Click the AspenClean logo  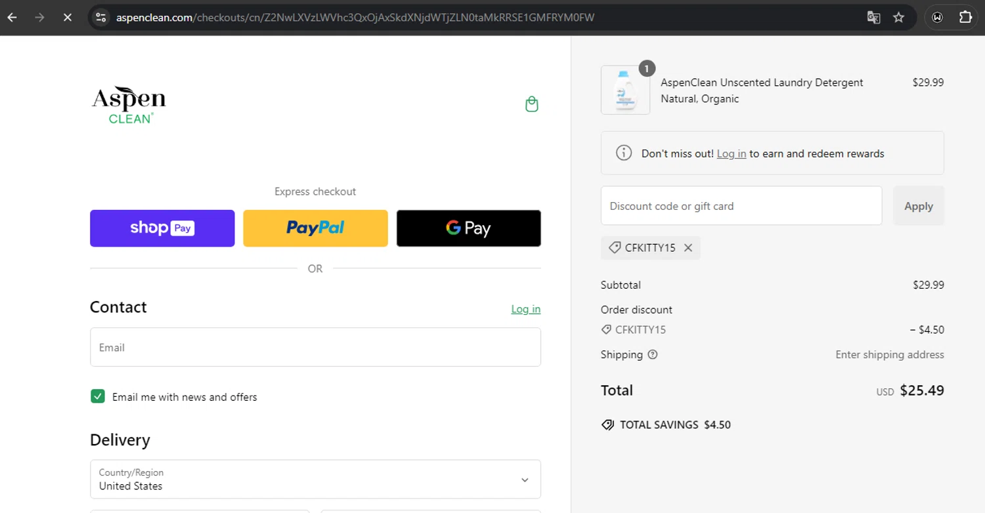click(129, 105)
